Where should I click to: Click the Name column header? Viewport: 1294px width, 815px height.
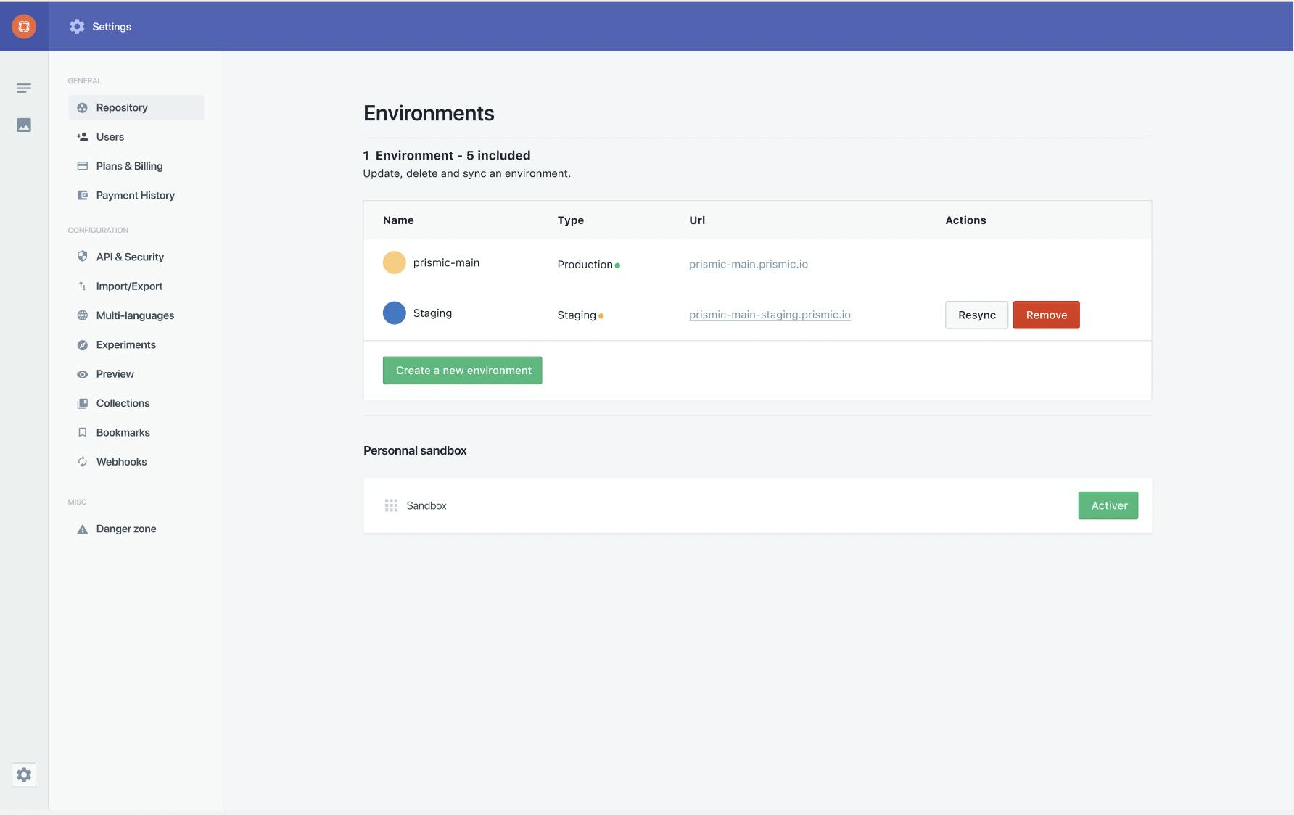tap(398, 220)
